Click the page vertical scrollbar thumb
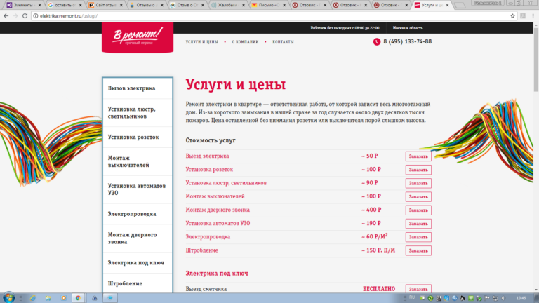 pyautogui.click(x=536, y=59)
